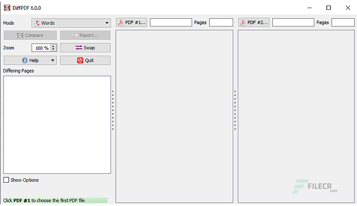This screenshot has width=357, height=206.
Task: Click the splitter handle between PDF panes
Action: (235, 110)
